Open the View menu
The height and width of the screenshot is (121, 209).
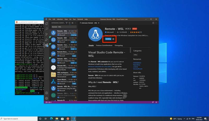[66, 19]
